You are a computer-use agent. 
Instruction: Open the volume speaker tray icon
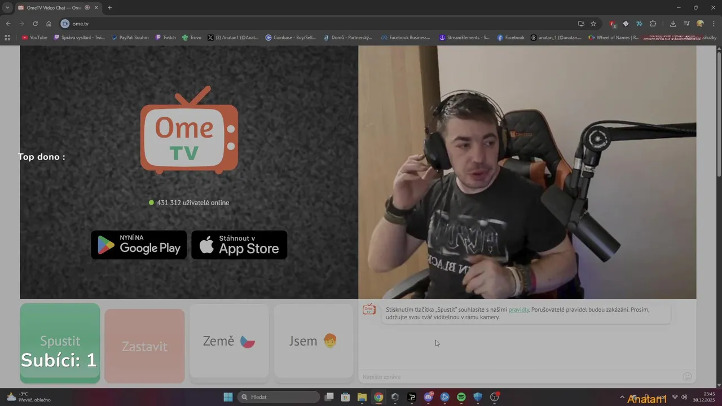684,397
